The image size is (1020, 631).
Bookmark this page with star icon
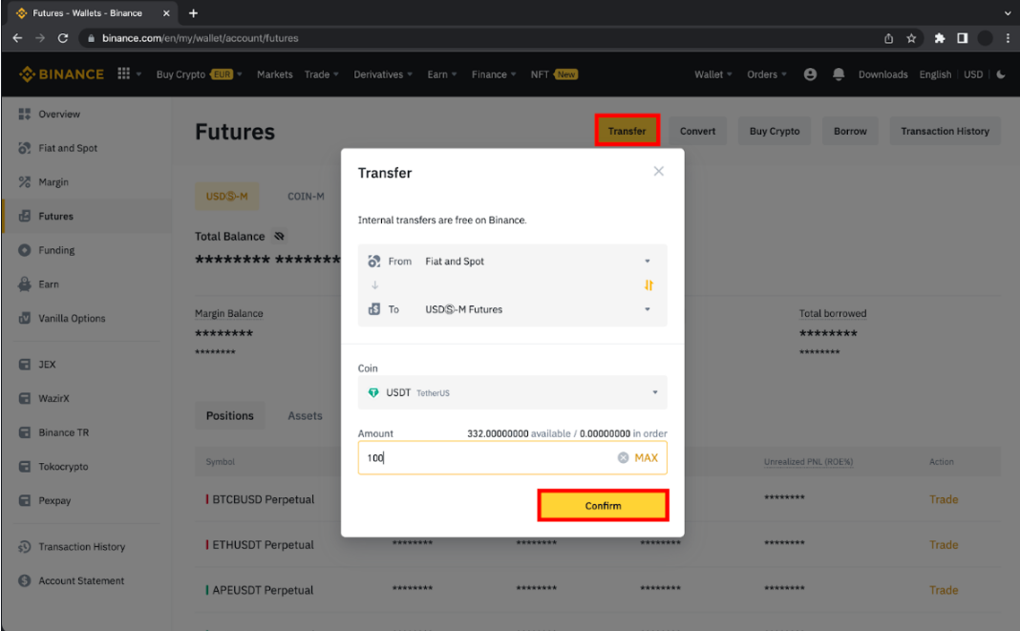(x=911, y=38)
